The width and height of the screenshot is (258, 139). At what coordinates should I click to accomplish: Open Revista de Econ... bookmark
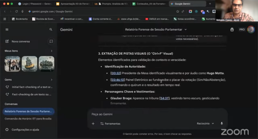(x=44, y=19)
